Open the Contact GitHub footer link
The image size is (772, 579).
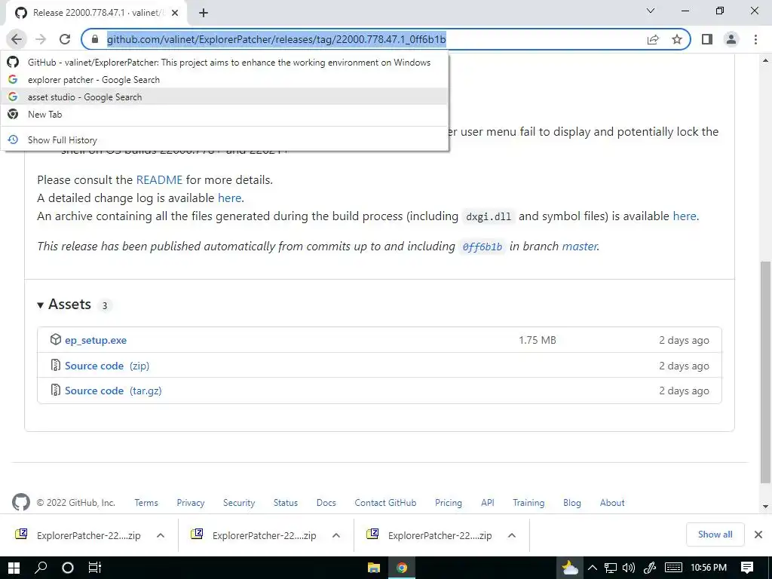(385, 503)
